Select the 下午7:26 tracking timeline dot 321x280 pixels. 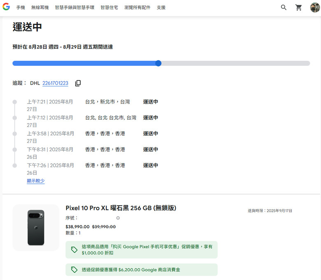tap(15, 165)
